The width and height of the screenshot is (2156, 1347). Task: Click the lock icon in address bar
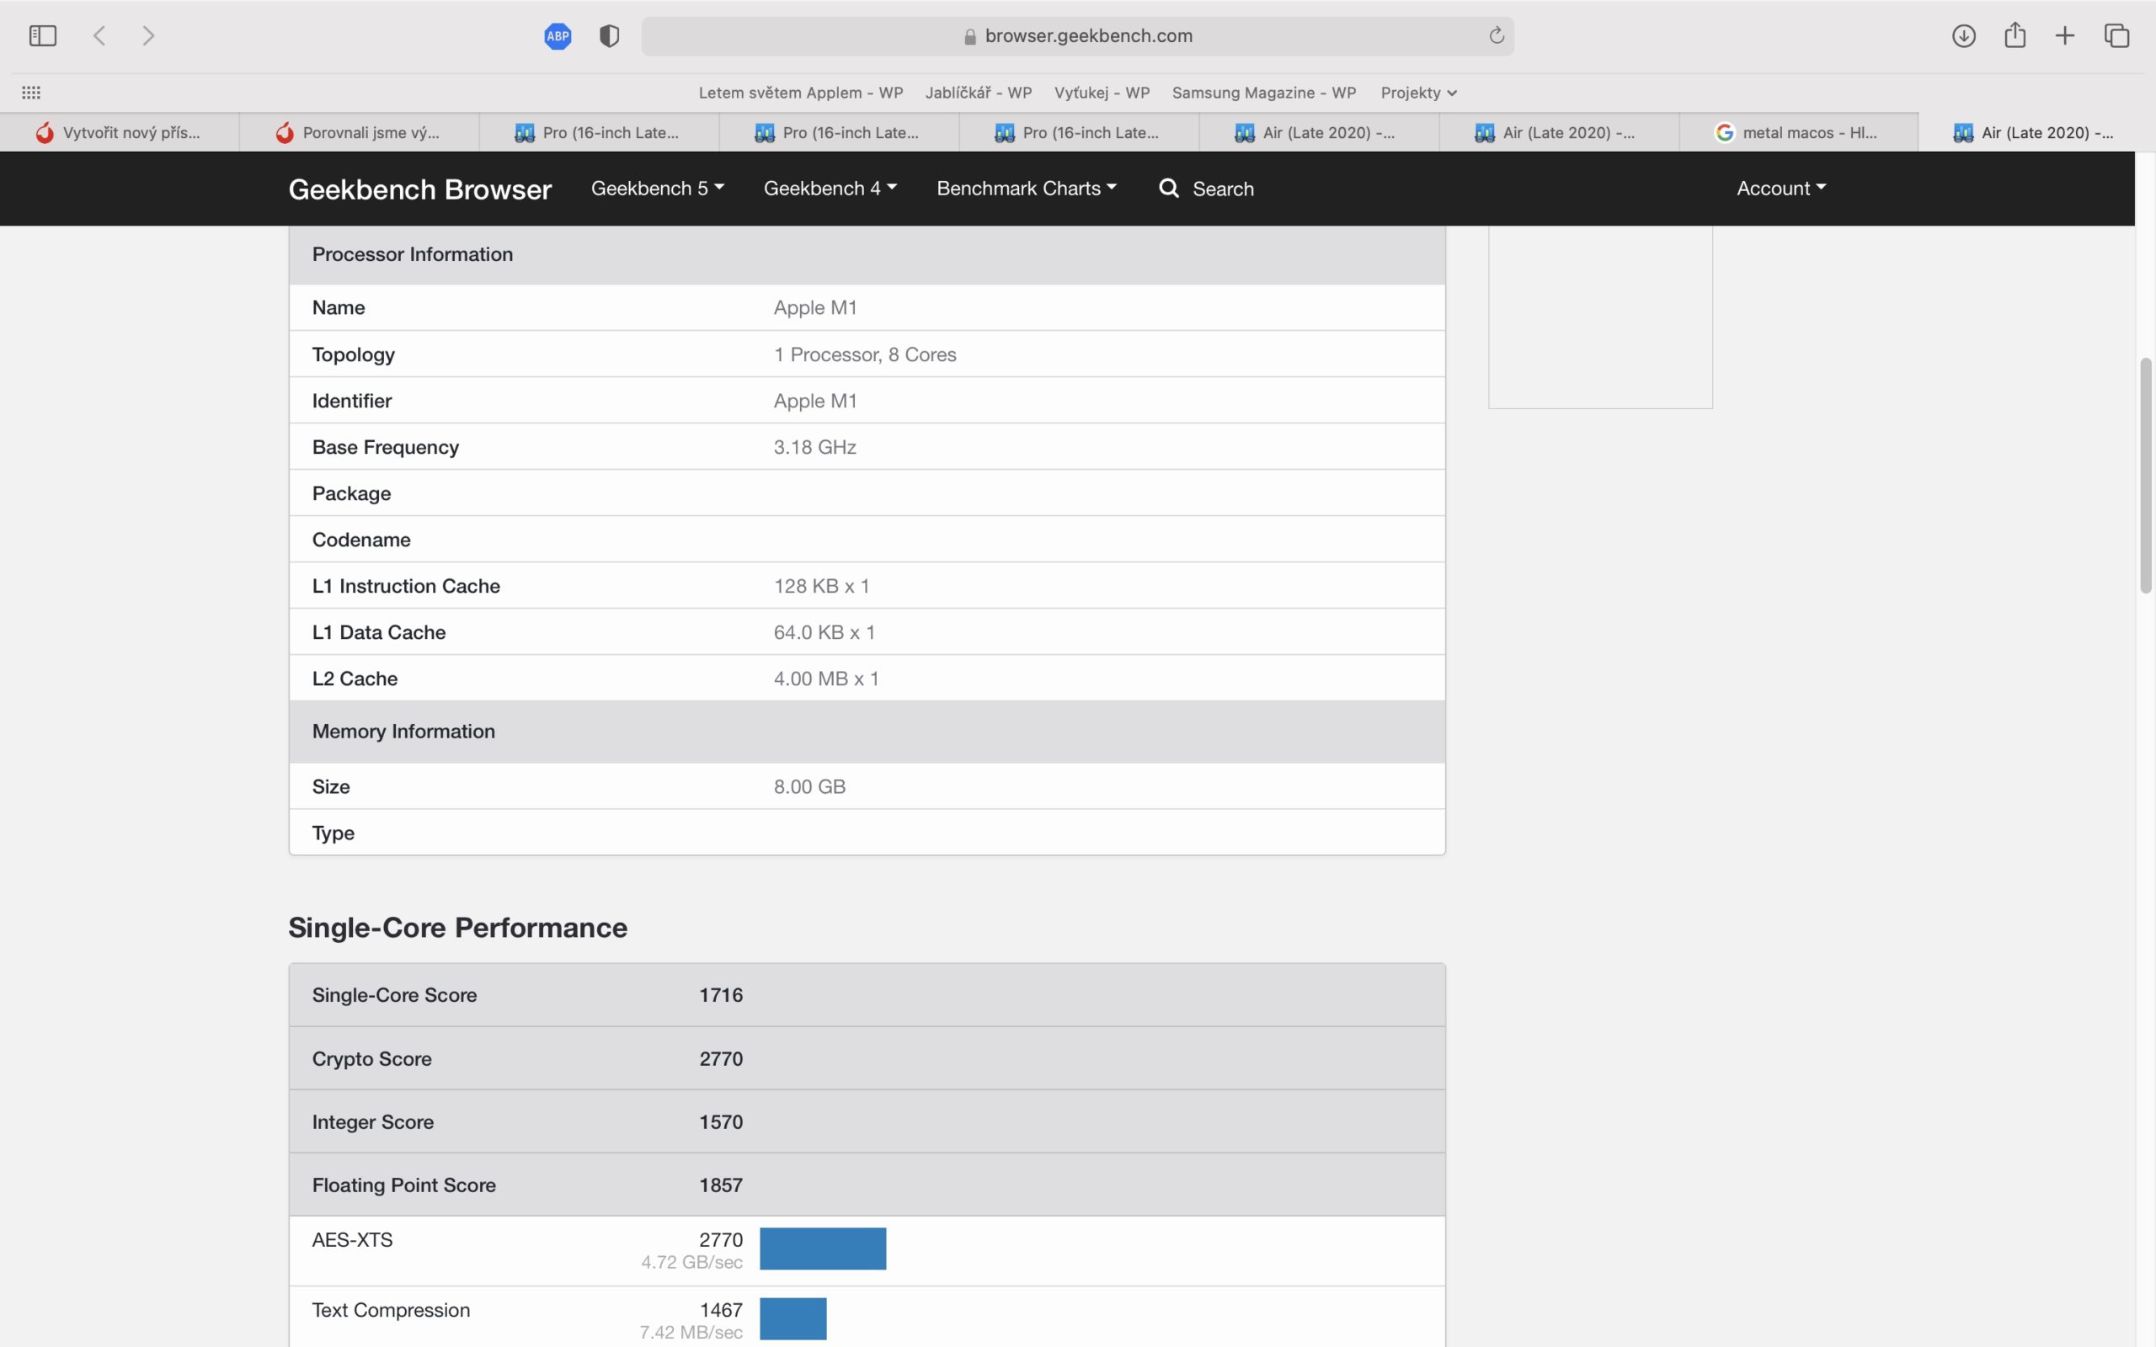coord(970,36)
